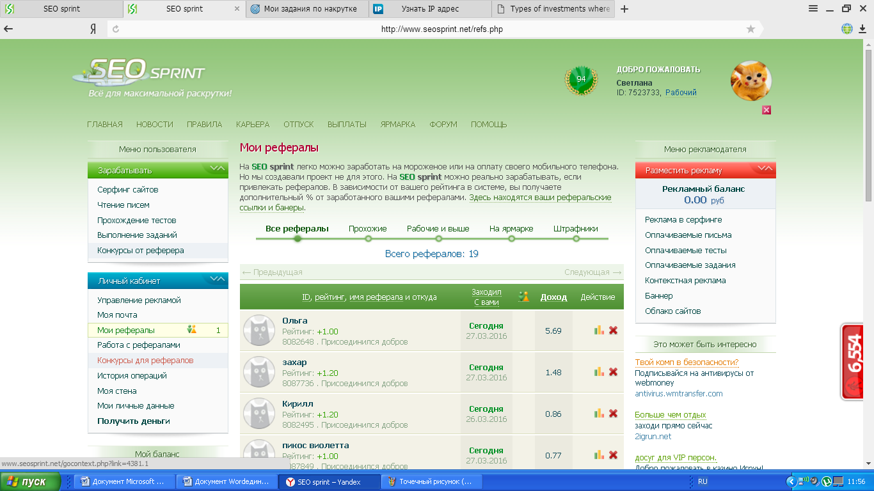Switch to the "Узнать IP адрес" tab
This screenshot has height=491, width=874.
coord(430,9)
